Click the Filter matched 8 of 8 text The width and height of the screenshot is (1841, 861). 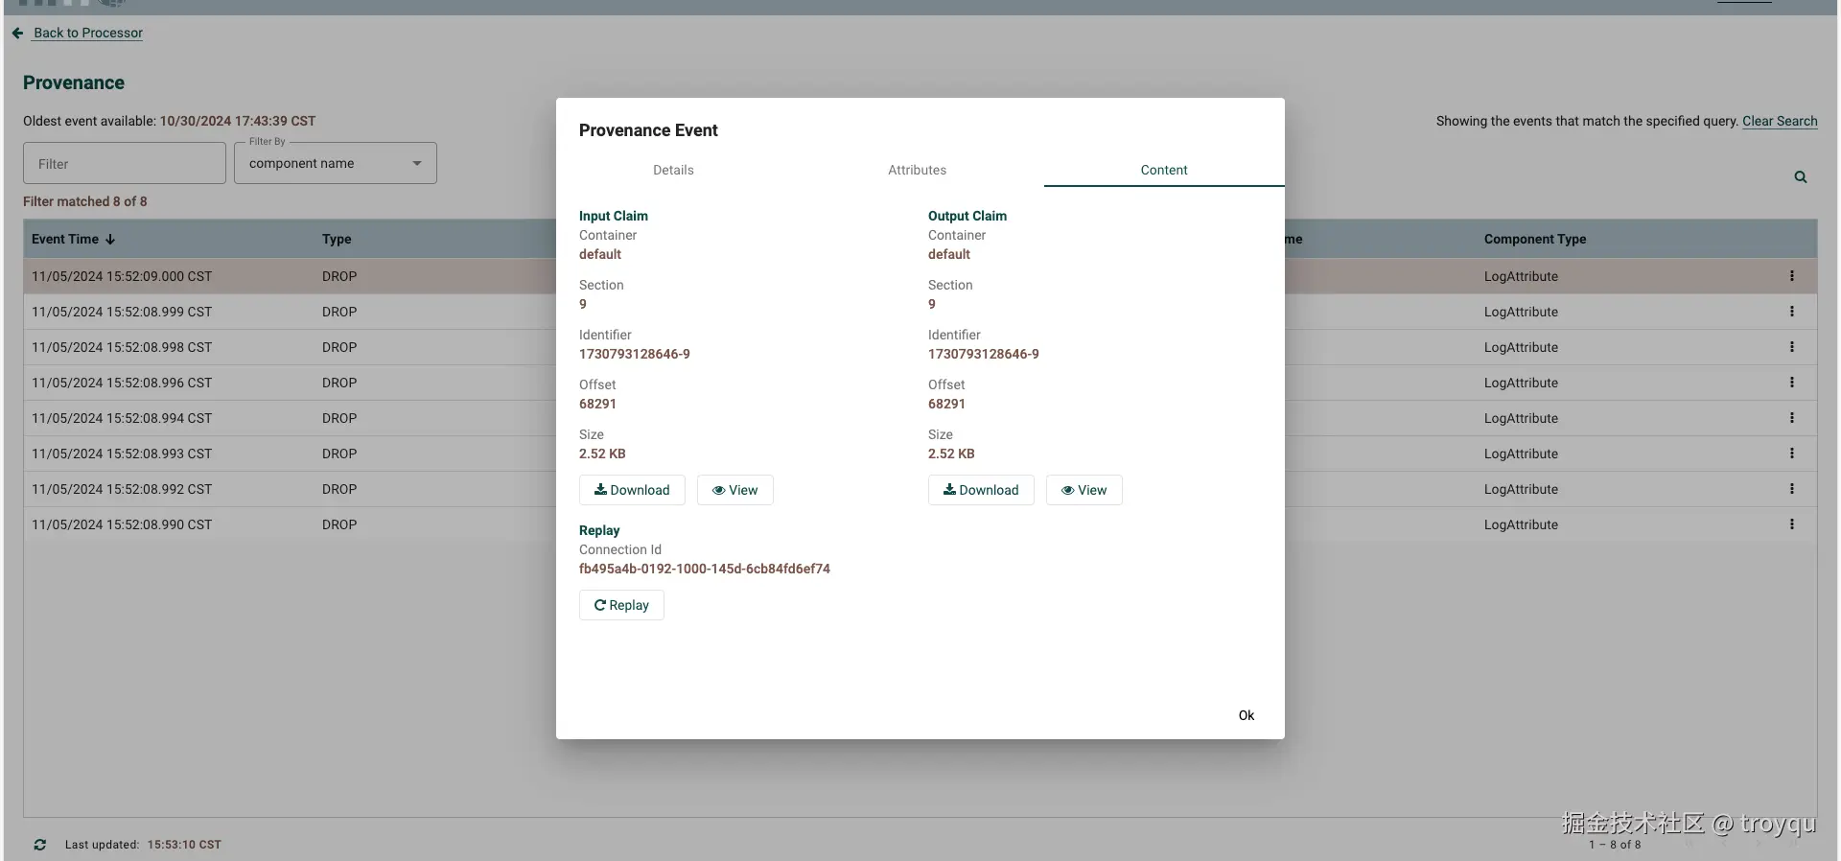tap(85, 201)
